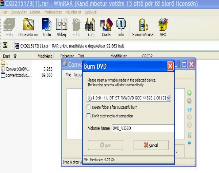The width and height of the screenshot is (219, 173).
Task: Select the convertxtodvd.... file row
Action: point(16,75)
